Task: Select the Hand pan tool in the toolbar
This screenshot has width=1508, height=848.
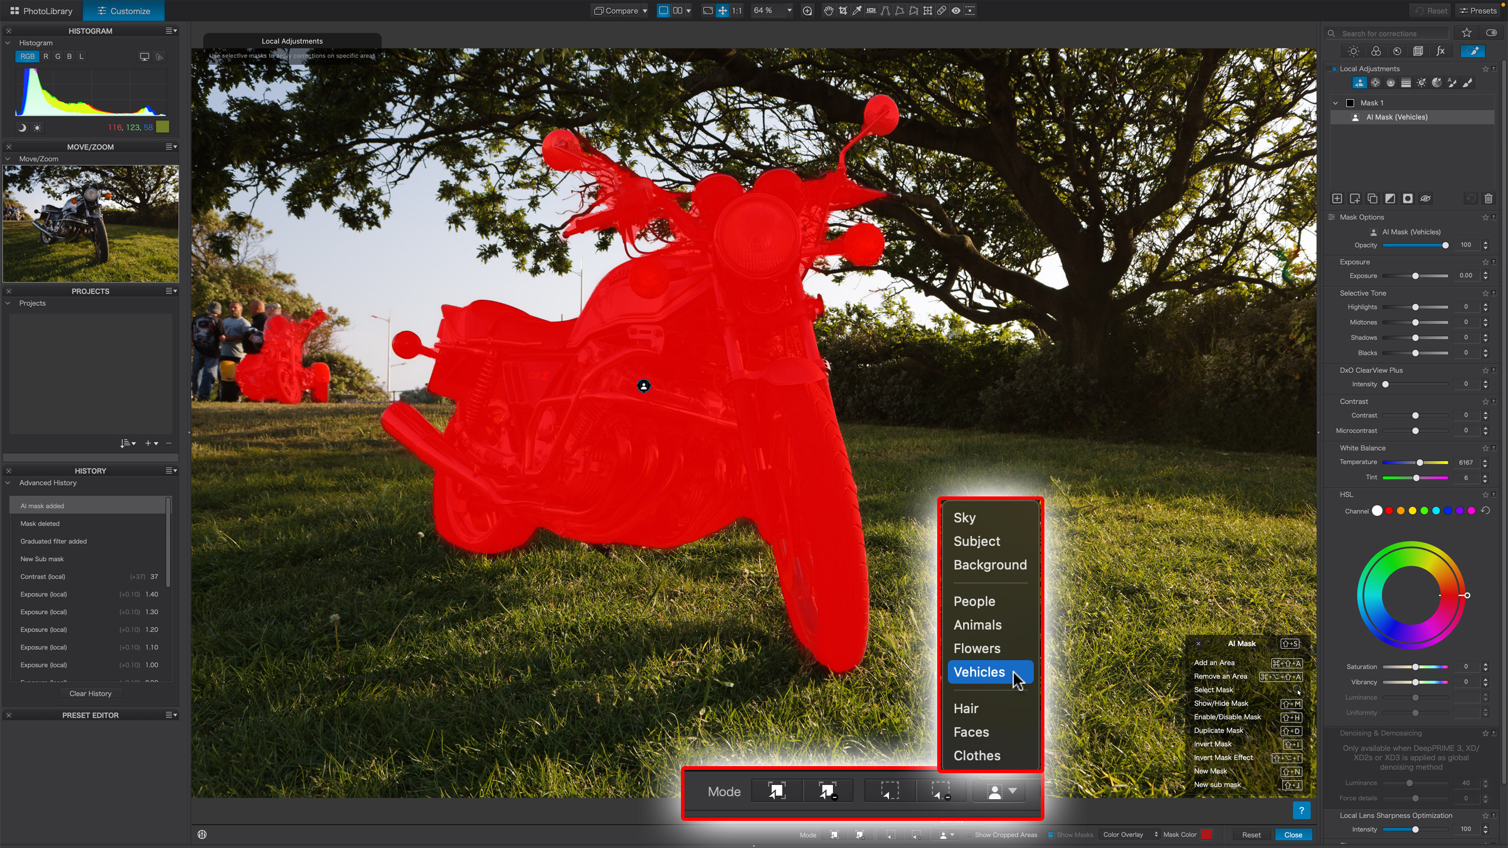Action: pyautogui.click(x=829, y=10)
